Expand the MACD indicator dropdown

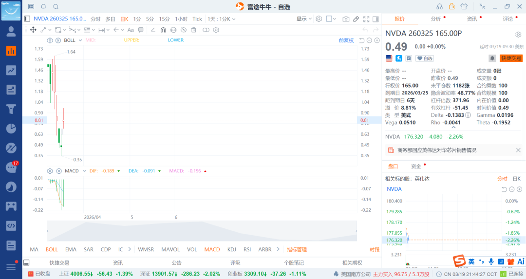coord(84,171)
